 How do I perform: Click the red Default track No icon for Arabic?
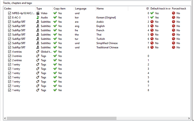click(x=152, y=22)
